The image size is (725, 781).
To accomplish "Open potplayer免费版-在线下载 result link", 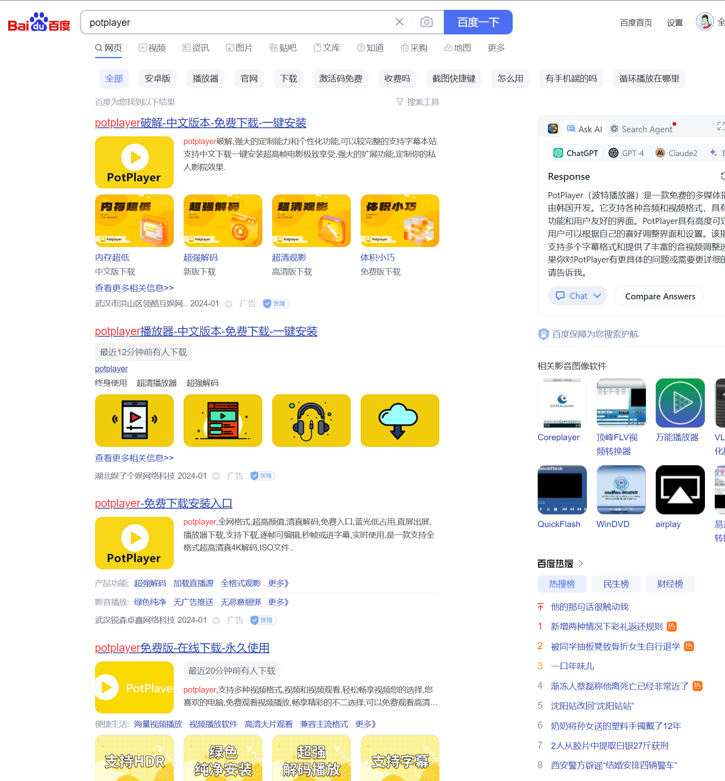I will [182, 647].
